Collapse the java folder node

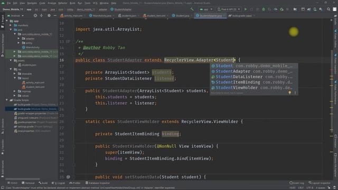point(11,30)
